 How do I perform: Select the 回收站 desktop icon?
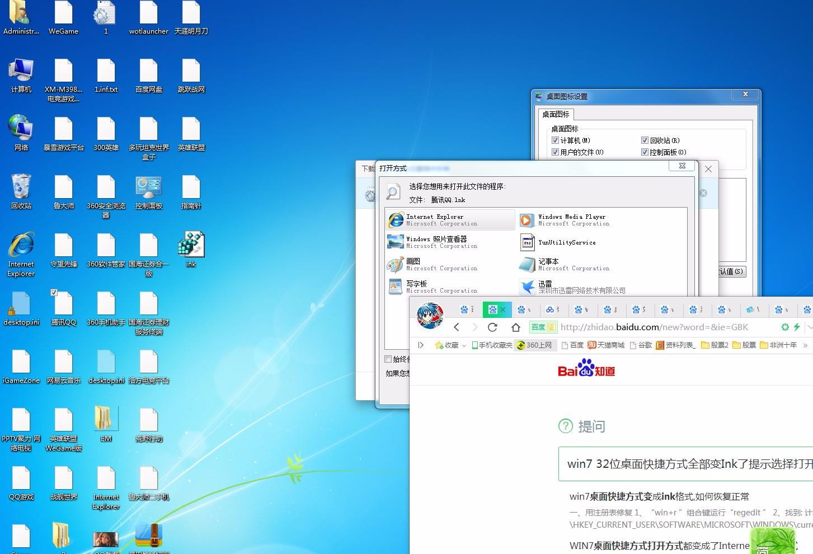[21, 191]
